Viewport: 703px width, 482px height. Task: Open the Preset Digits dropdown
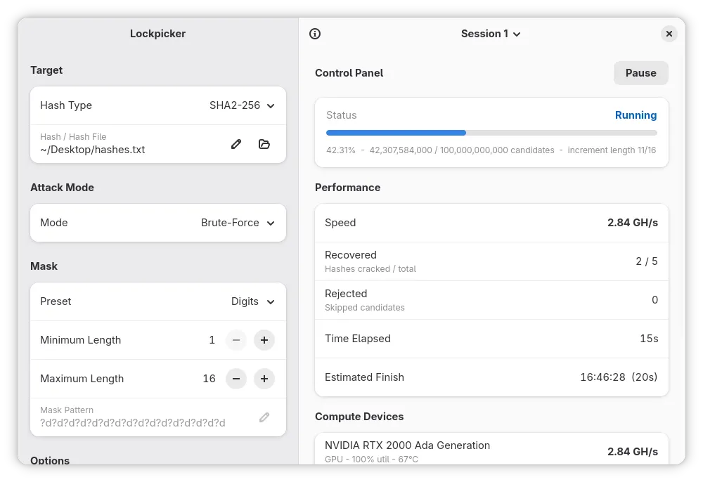[x=157, y=301]
